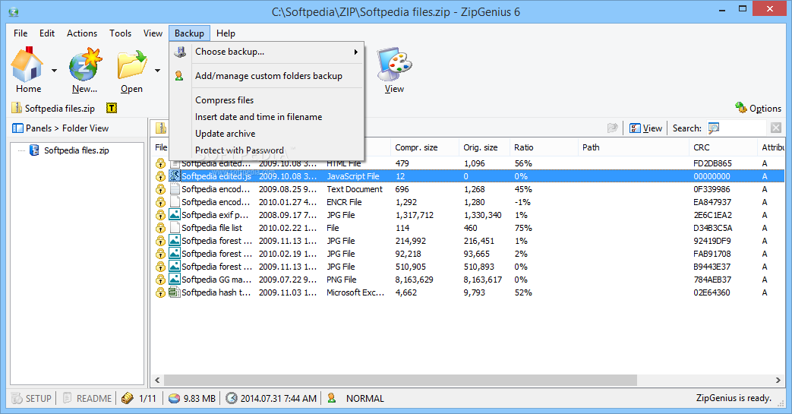The width and height of the screenshot is (792, 414).
Task: Click the NORMAL user mode icon
Action: point(332,398)
